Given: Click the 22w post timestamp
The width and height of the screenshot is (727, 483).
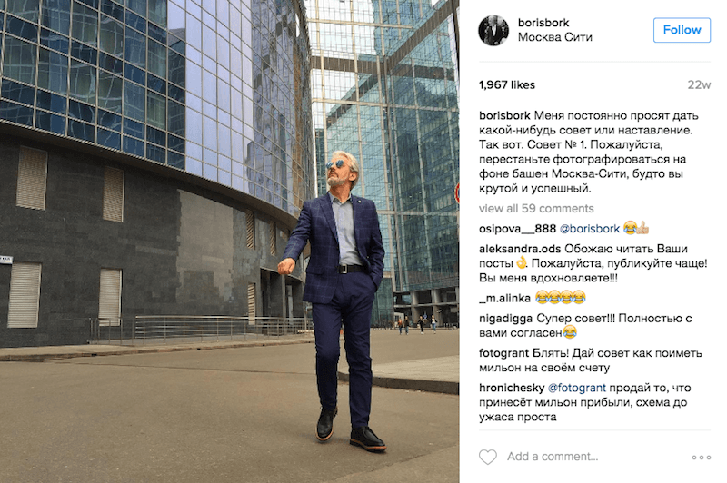Looking at the screenshot, I should coord(699,84).
